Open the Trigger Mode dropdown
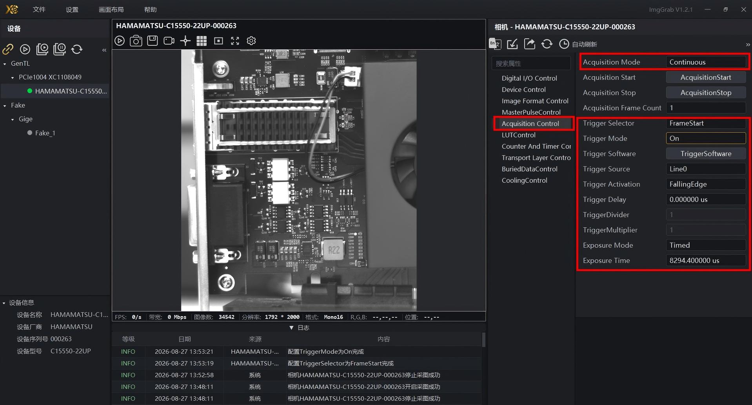The width and height of the screenshot is (752, 405). click(706, 139)
